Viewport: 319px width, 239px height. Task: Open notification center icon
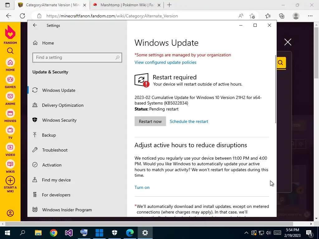[309, 233]
